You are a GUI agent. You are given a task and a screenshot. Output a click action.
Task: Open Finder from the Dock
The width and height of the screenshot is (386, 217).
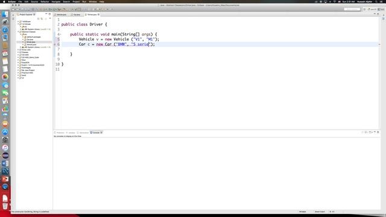click(x=5, y=14)
